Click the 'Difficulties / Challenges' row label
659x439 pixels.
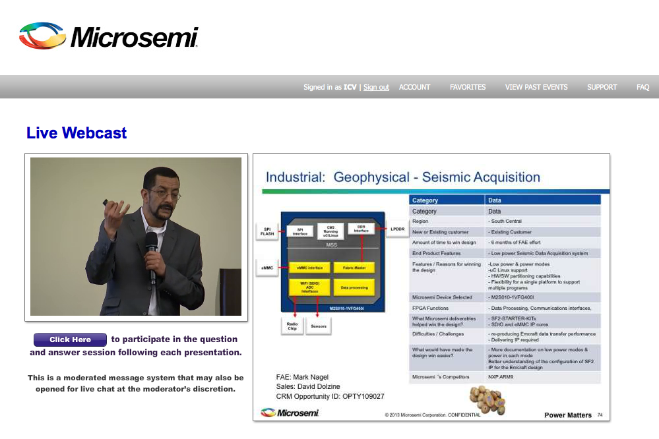point(438,334)
